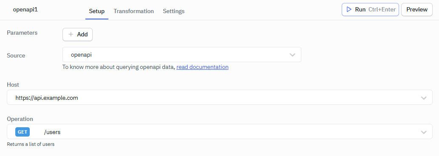
Task: Click the 'Returns a list of users' description
Action: click(31, 144)
